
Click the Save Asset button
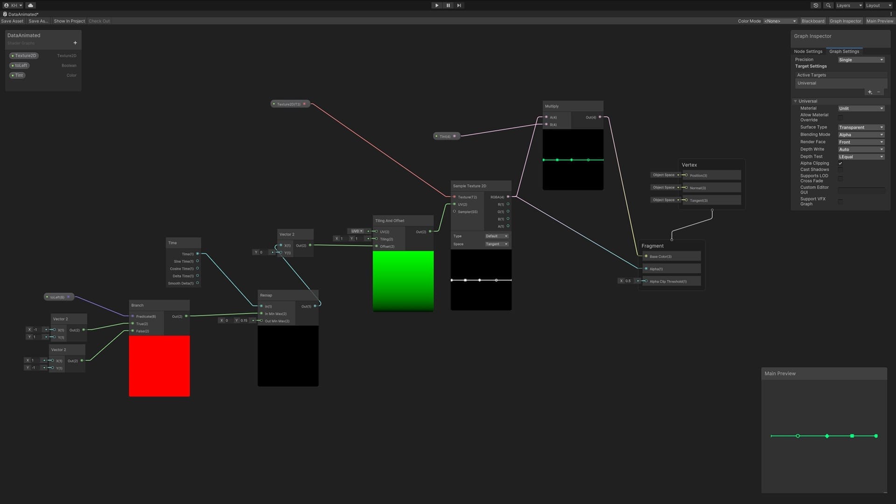(12, 21)
